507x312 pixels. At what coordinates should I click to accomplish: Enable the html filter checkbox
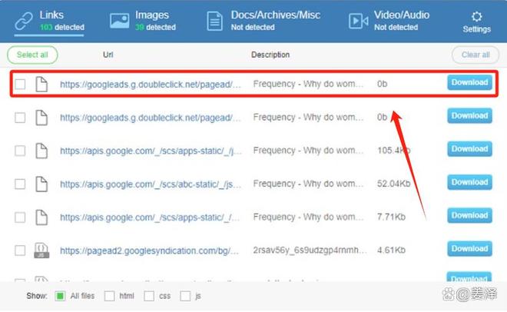tap(110, 296)
